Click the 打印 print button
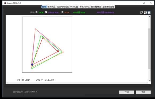Screen dimensions: 155x99 126,92
